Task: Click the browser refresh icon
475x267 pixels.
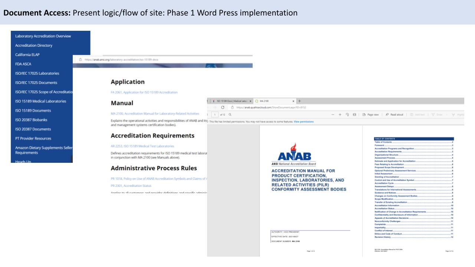Action: point(222,108)
